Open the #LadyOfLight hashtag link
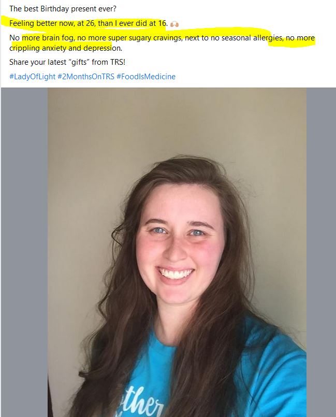This screenshot has height=417, width=336. pos(32,77)
